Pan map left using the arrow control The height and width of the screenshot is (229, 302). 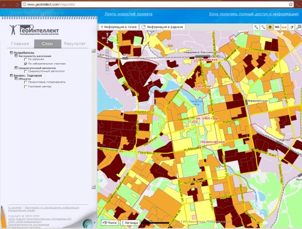click(103, 38)
